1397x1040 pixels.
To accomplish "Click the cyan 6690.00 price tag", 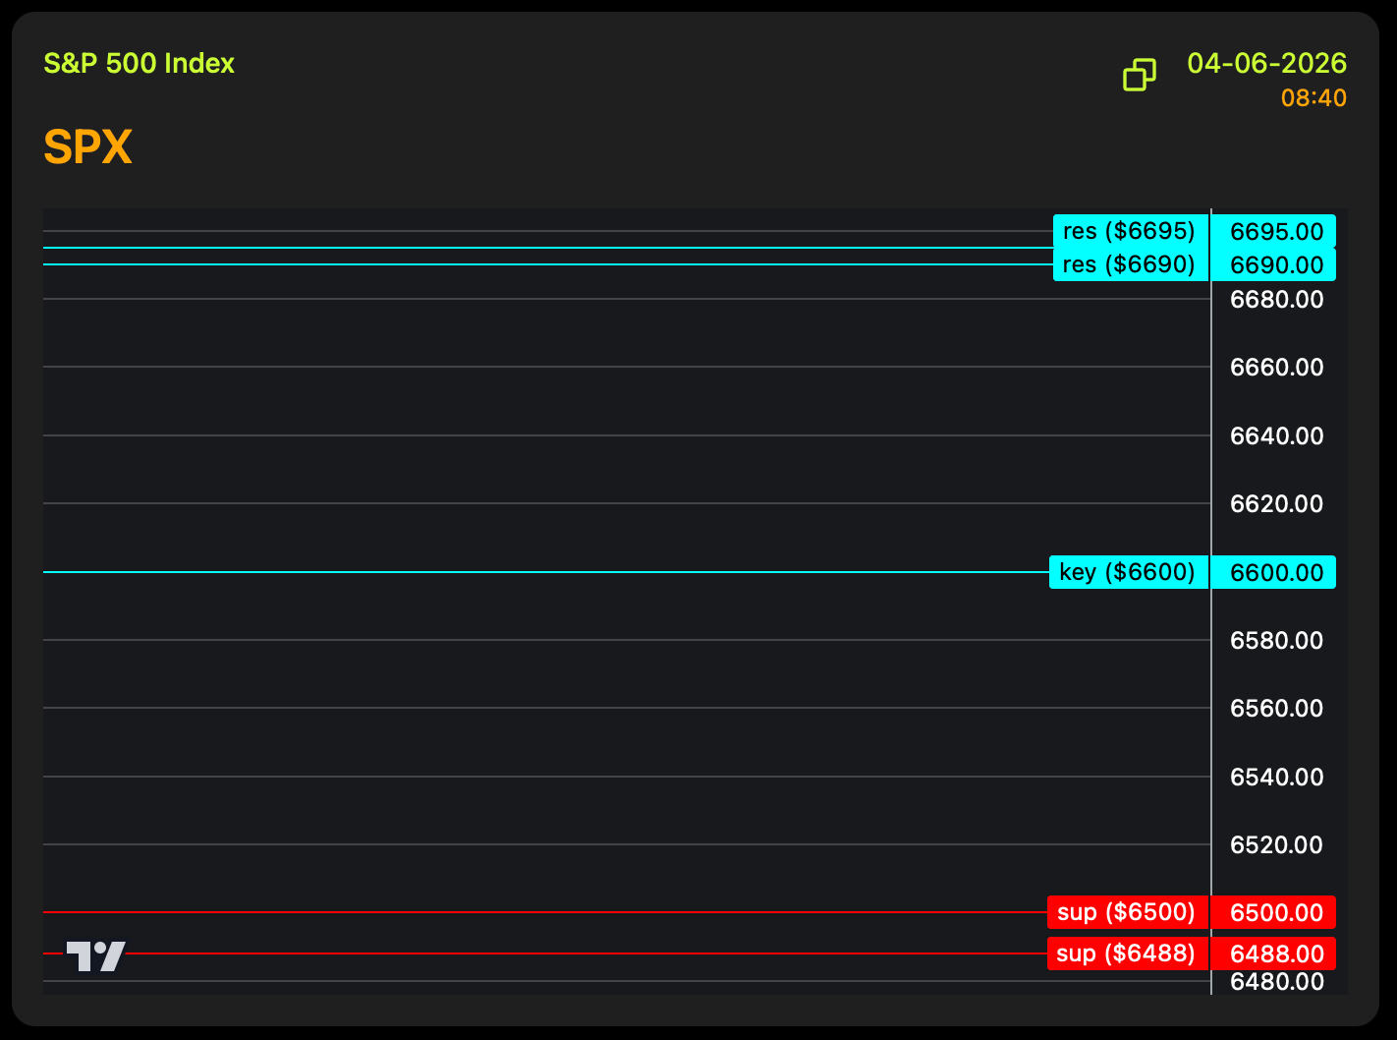I will [1275, 265].
